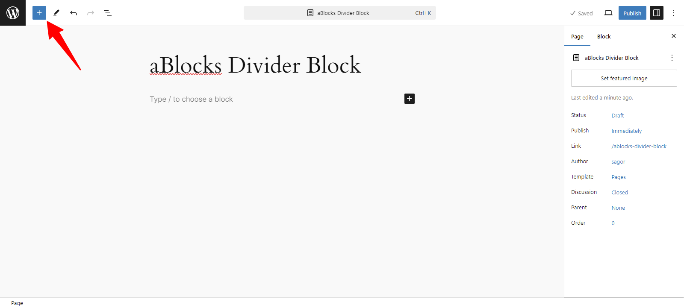Toggle the blue block inserter plus button
Viewport: 684px width, 308px height.
(39, 13)
